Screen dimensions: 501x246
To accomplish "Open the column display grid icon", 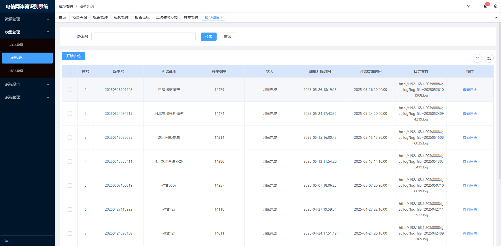I will click(x=489, y=59).
